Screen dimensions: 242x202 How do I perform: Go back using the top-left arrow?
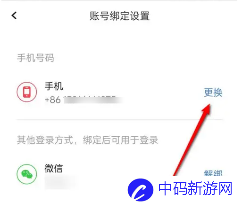click(x=14, y=16)
